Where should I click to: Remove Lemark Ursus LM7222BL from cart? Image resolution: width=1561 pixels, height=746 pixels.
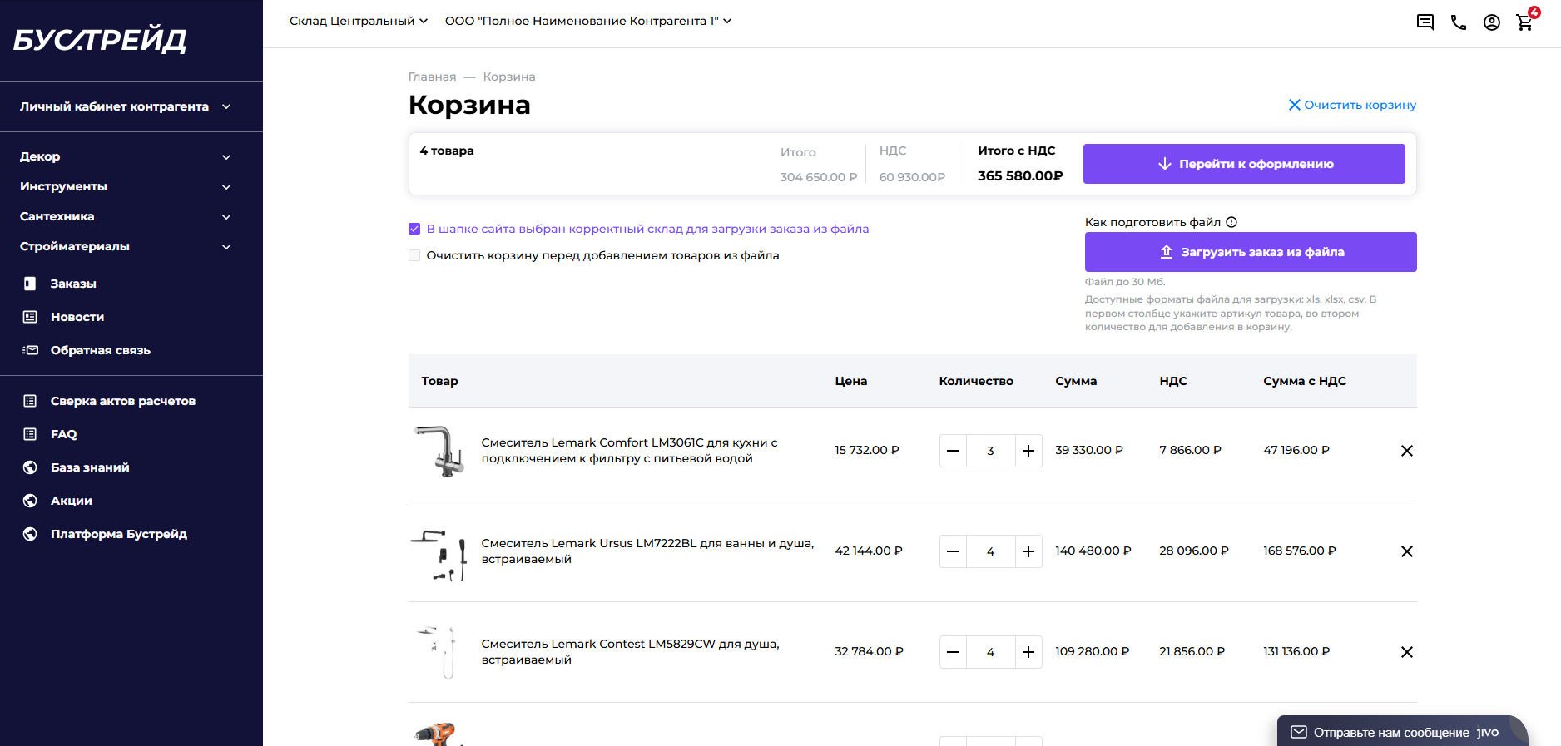click(1407, 551)
